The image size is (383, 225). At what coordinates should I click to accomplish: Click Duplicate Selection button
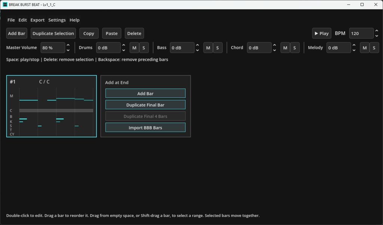53,33
